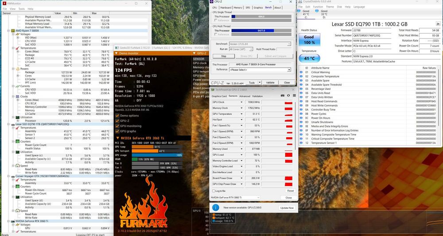Image resolution: width=443 pixels, height=236 pixels.
Task: Toggle FurMark GPU-Z checkbox
Action: pos(117,121)
